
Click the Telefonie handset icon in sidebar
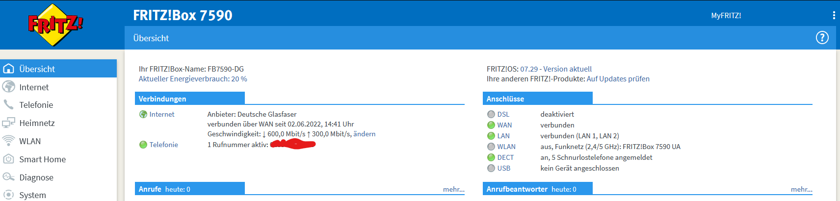click(9, 104)
